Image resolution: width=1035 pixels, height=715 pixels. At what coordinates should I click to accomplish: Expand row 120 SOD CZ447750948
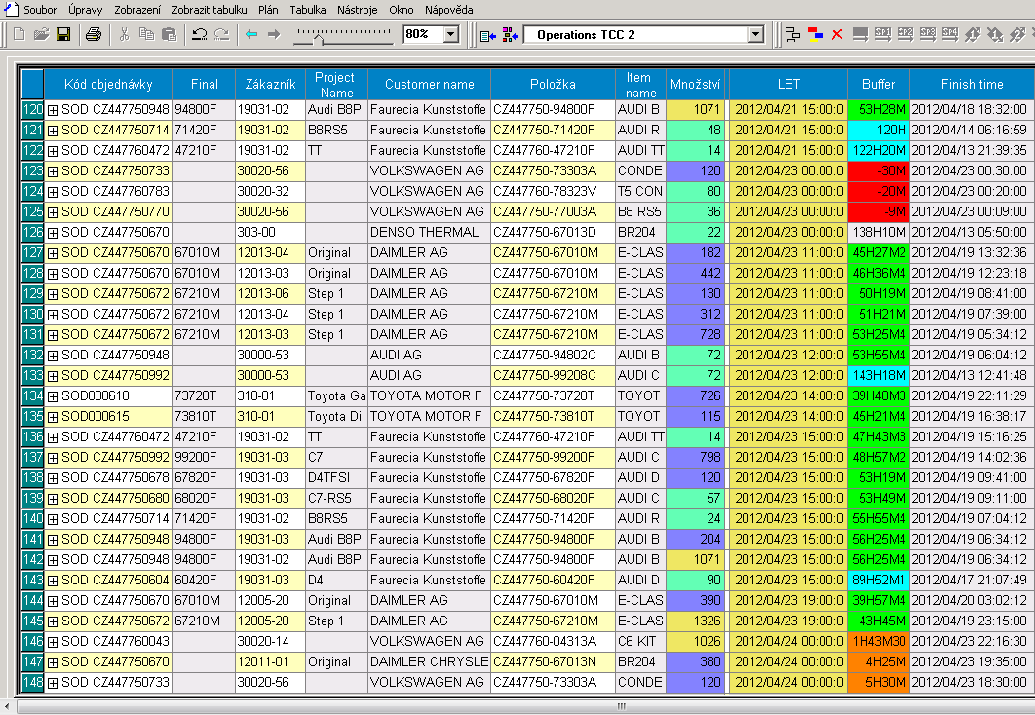point(53,110)
